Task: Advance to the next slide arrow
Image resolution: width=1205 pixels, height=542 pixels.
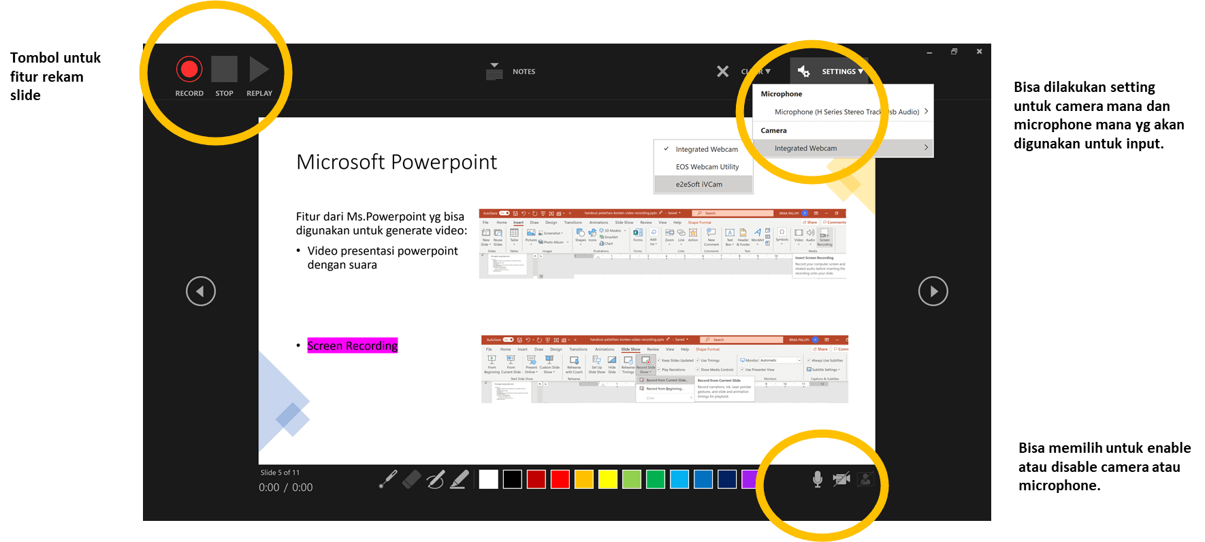Action: [x=933, y=291]
